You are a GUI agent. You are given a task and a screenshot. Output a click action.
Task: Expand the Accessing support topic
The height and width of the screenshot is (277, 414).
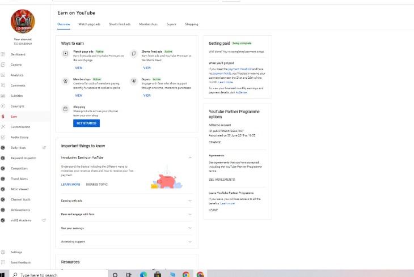(x=190, y=242)
